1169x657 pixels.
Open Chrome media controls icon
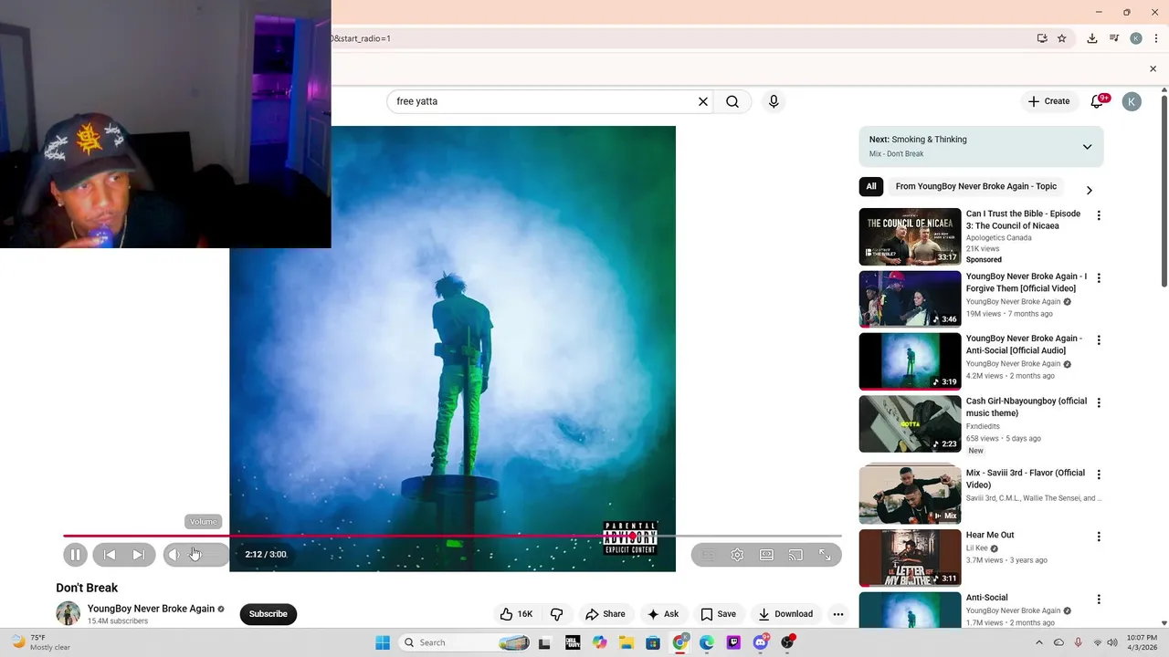tap(1114, 38)
